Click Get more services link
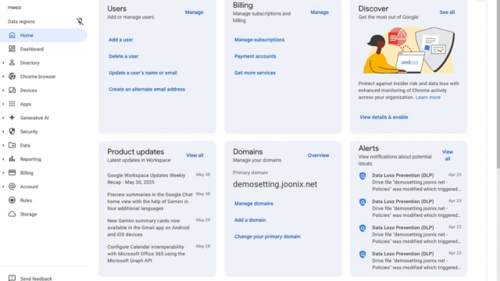The image size is (500, 281). pos(255,73)
